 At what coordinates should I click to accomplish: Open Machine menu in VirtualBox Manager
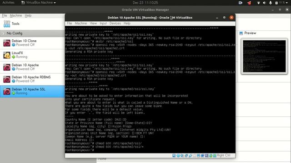[x=16, y=15]
